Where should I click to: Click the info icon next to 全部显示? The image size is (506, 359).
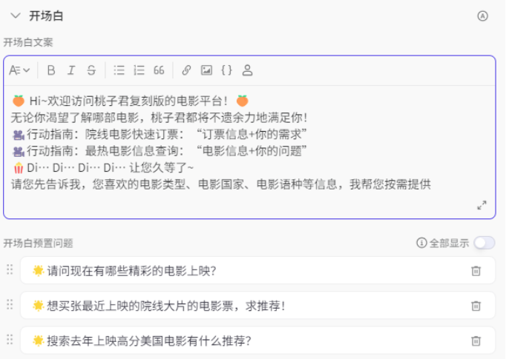(x=421, y=243)
